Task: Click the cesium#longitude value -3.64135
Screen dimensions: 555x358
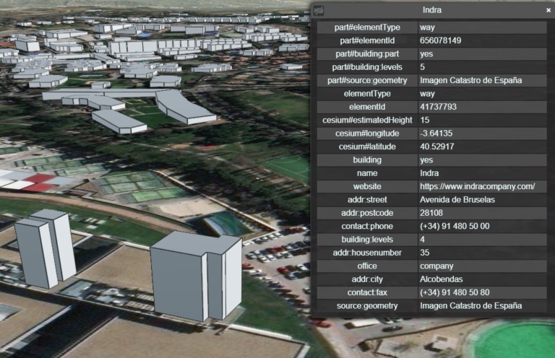Action: coord(436,134)
